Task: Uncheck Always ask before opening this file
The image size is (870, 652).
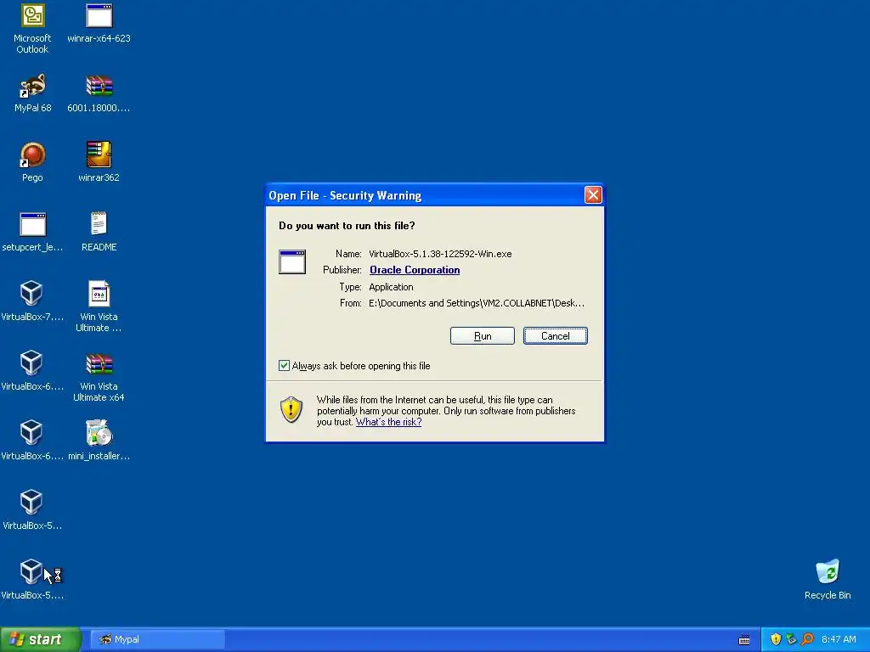Action: pos(284,365)
